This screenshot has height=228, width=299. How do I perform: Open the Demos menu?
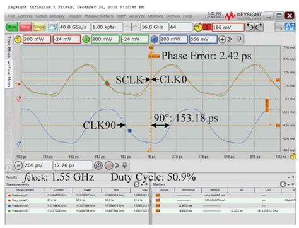click(173, 16)
